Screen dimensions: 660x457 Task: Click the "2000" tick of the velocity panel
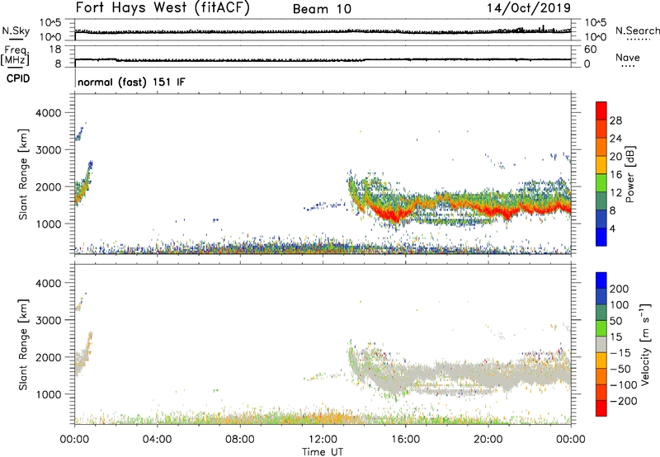[49, 357]
